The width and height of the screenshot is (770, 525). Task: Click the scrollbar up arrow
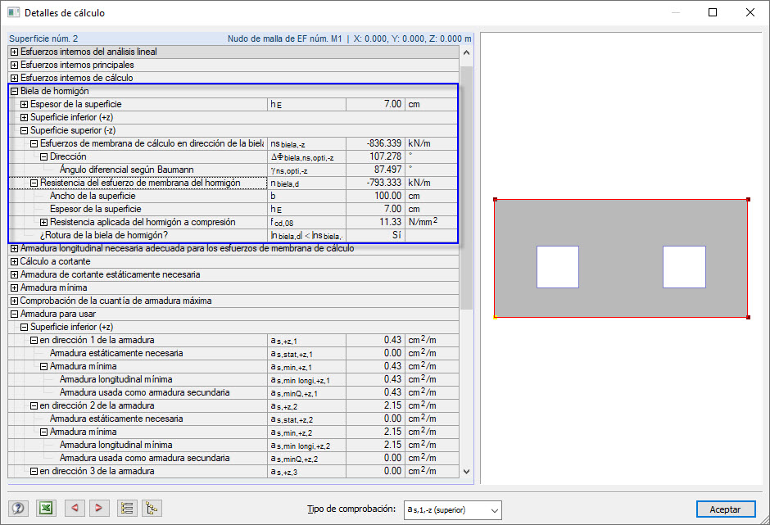[x=467, y=52]
